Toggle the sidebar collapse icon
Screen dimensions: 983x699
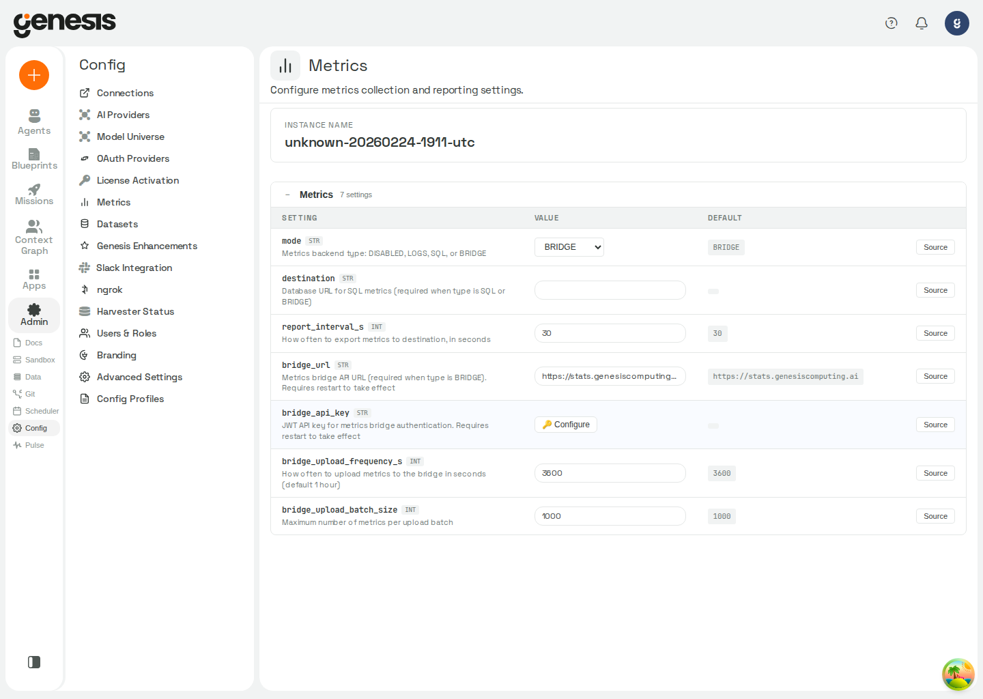click(x=34, y=662)
